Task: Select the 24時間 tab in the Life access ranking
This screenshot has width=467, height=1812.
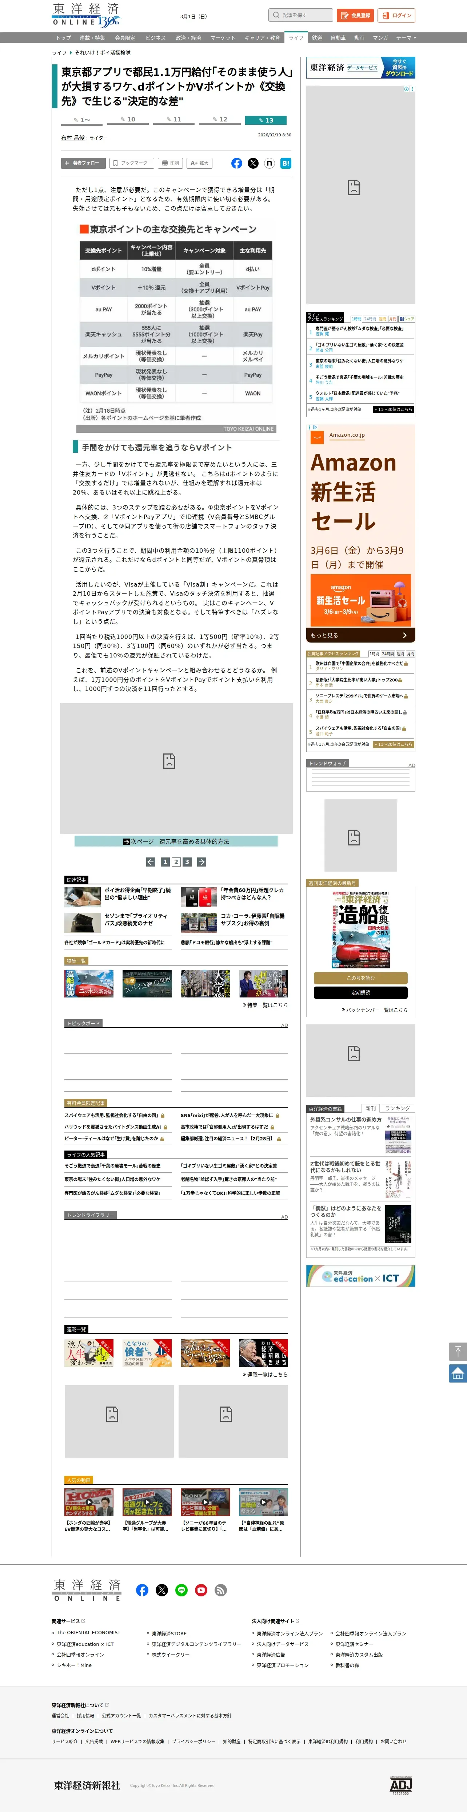Action: [370, 319]
